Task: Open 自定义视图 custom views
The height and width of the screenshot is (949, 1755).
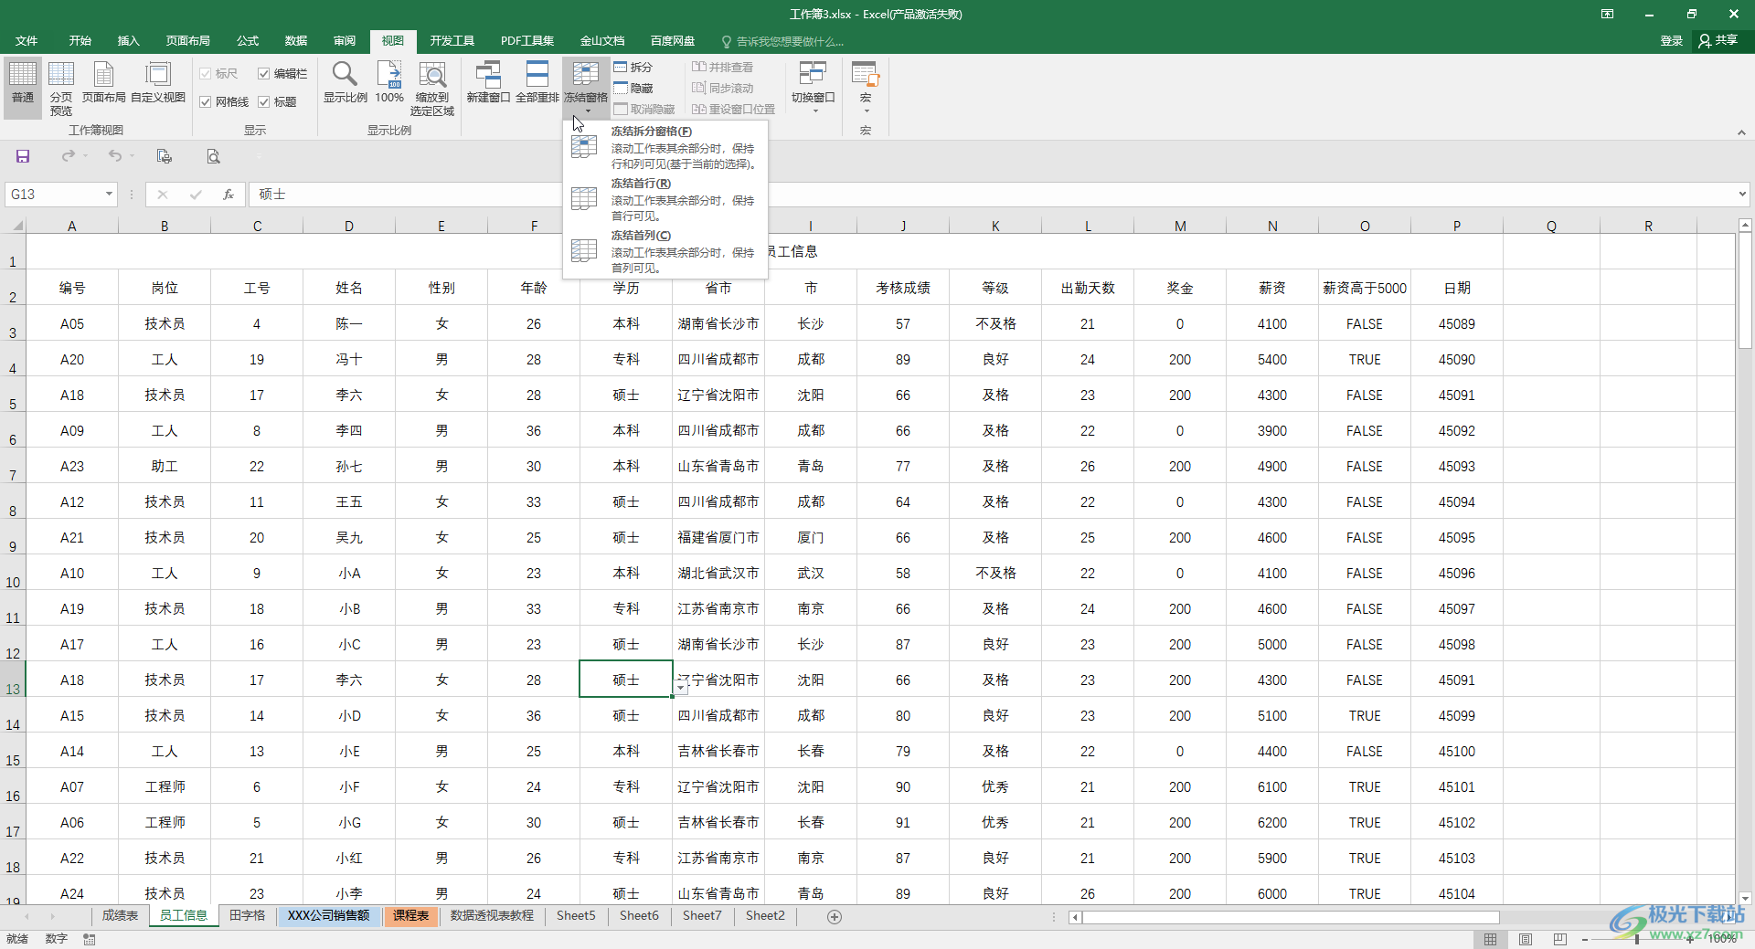Action: click(158, 82)
